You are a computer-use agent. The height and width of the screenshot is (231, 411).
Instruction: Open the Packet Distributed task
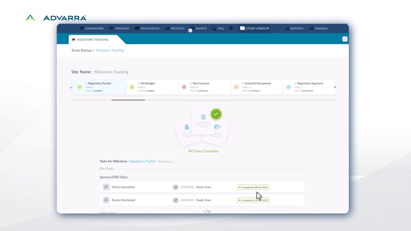tap(202, 200)
